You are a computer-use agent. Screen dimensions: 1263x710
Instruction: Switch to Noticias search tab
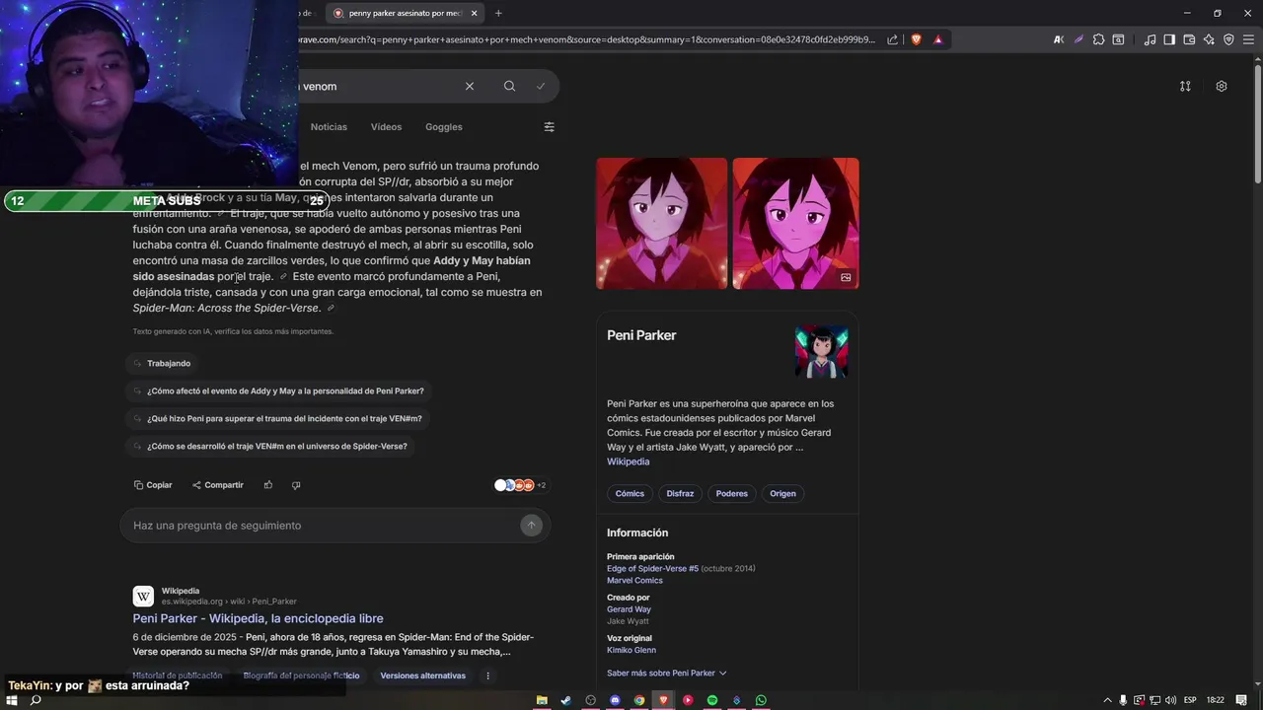[x=329, y=126]
